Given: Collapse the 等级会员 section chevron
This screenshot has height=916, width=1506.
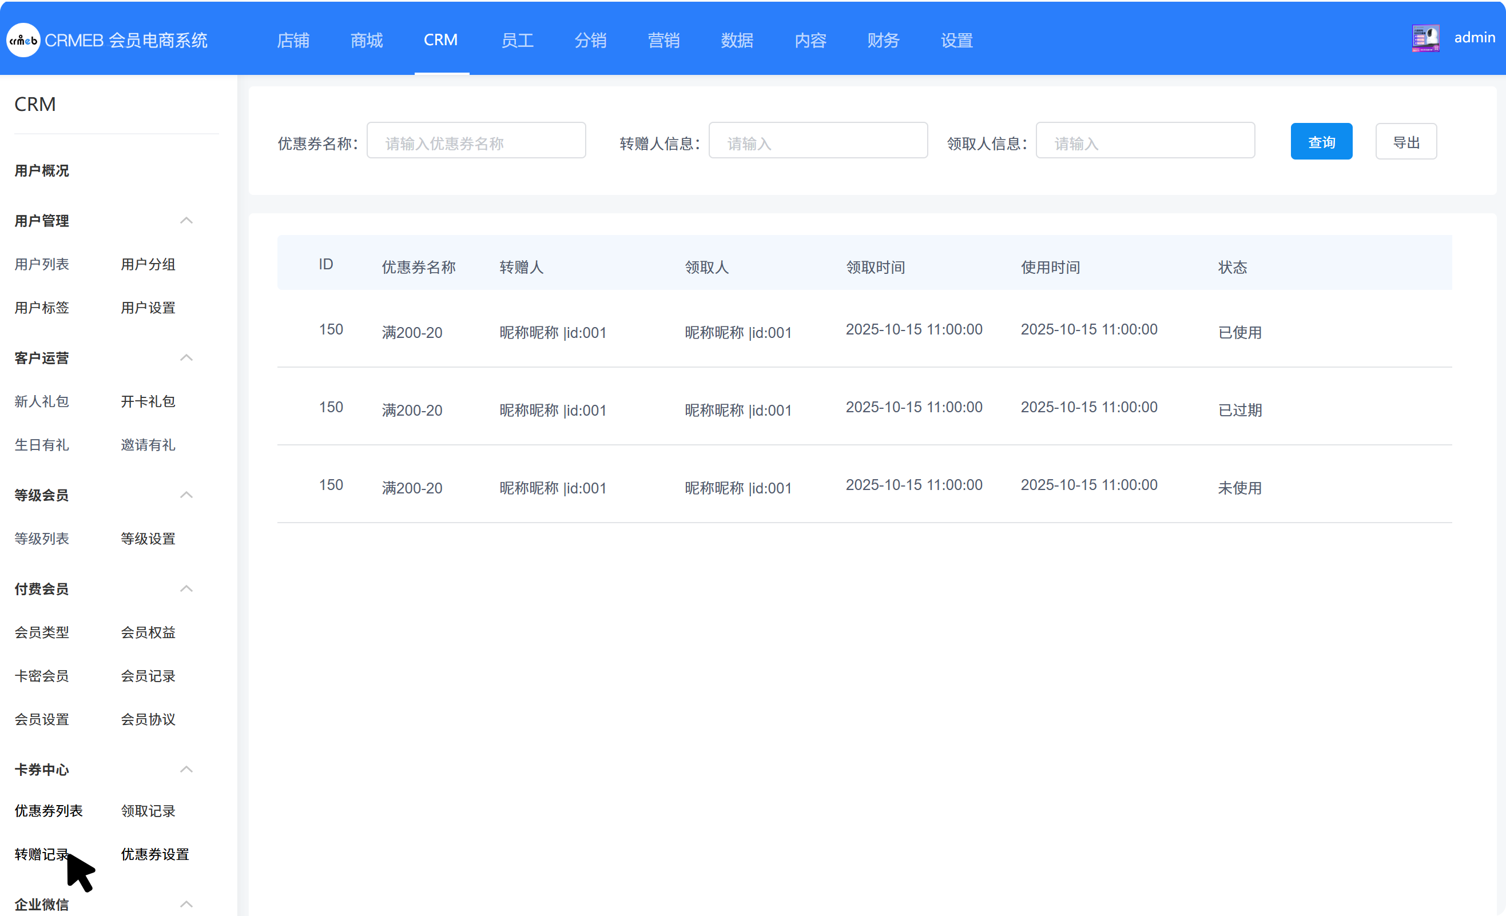Looking at the screenshot, I should pyautogui.click(x=186, y=495).
